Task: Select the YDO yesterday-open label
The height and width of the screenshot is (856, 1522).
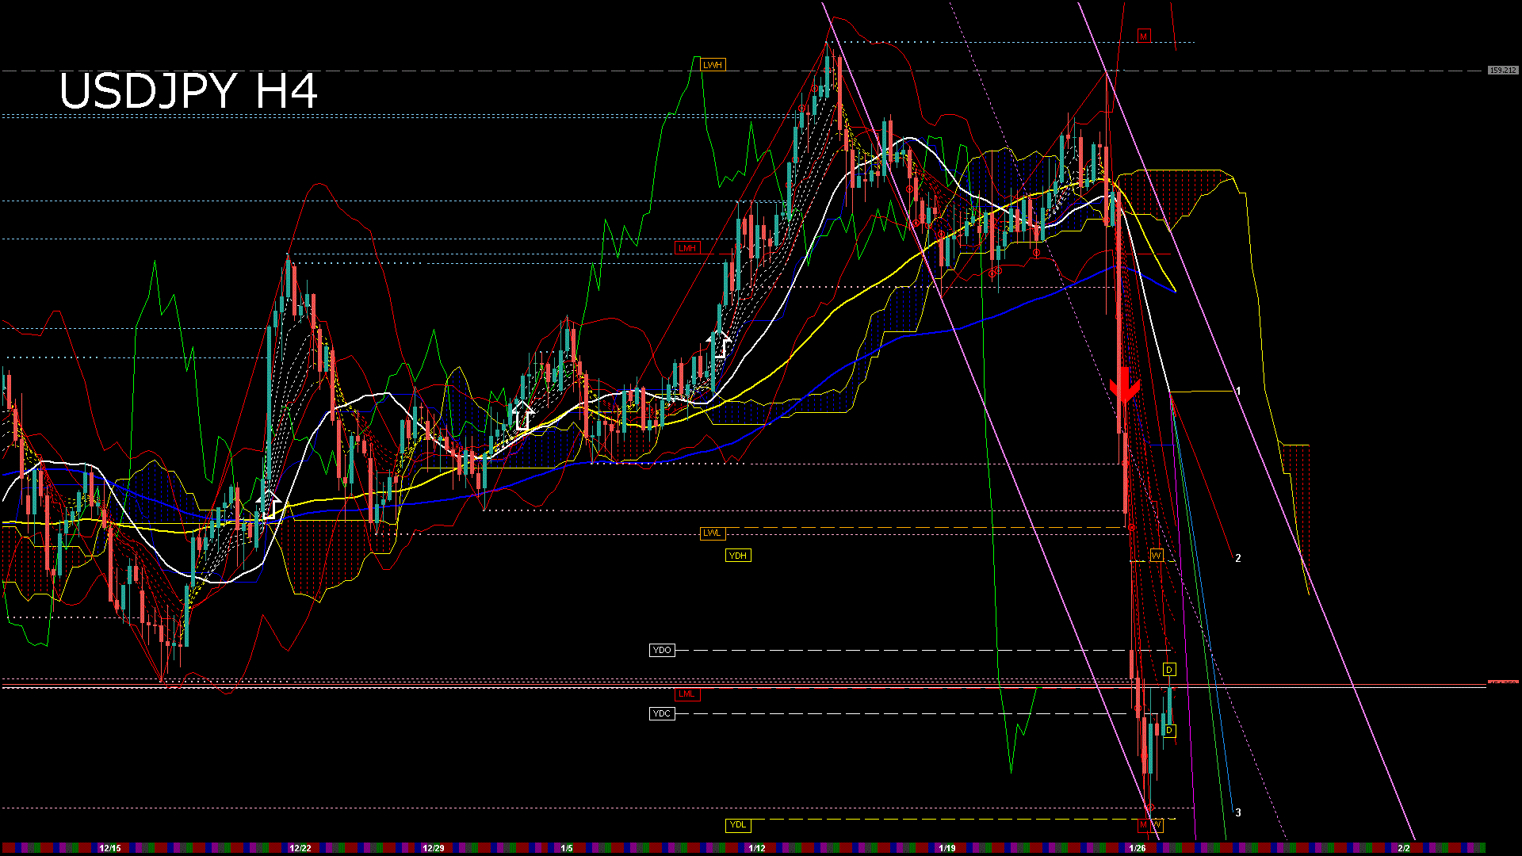Action: 662,650
